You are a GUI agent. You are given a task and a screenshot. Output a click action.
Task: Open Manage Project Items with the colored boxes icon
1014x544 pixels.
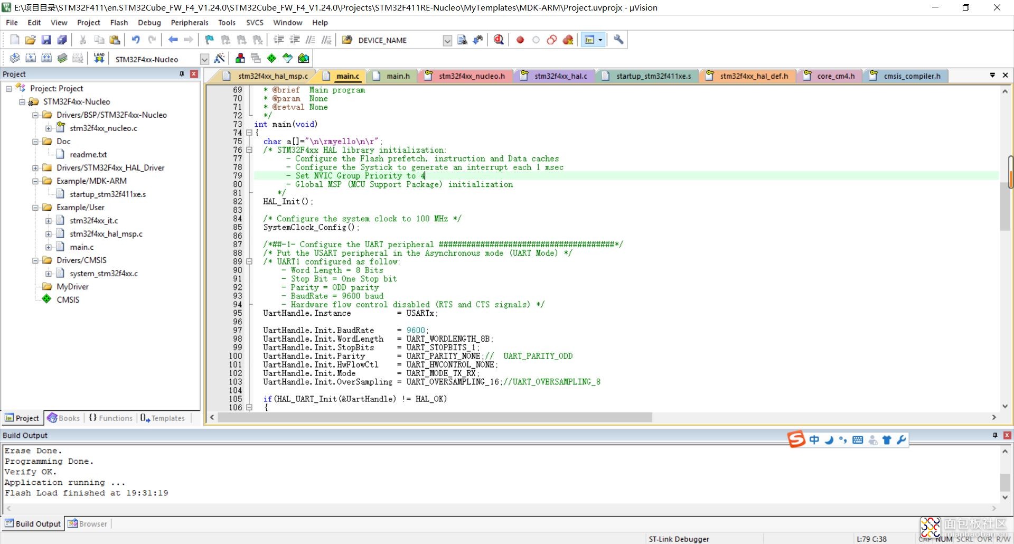[x=240, y=58]
